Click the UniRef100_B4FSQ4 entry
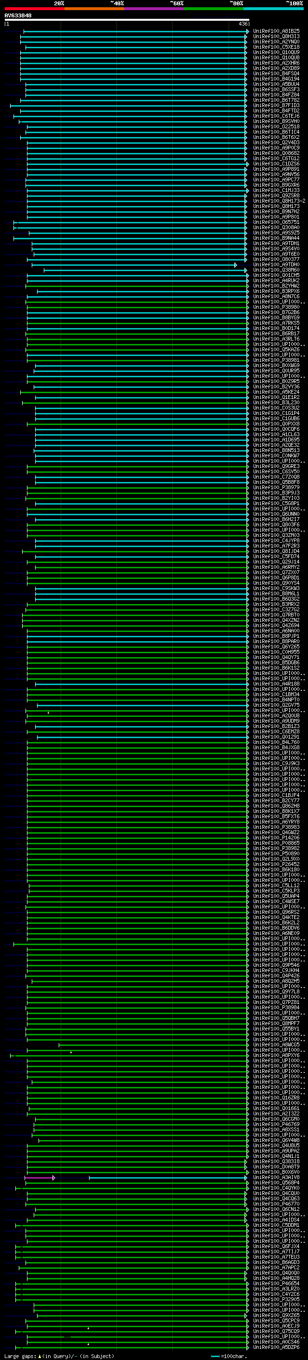The width and height of the screenshot is (308, 1360). [x=276, y=73]
